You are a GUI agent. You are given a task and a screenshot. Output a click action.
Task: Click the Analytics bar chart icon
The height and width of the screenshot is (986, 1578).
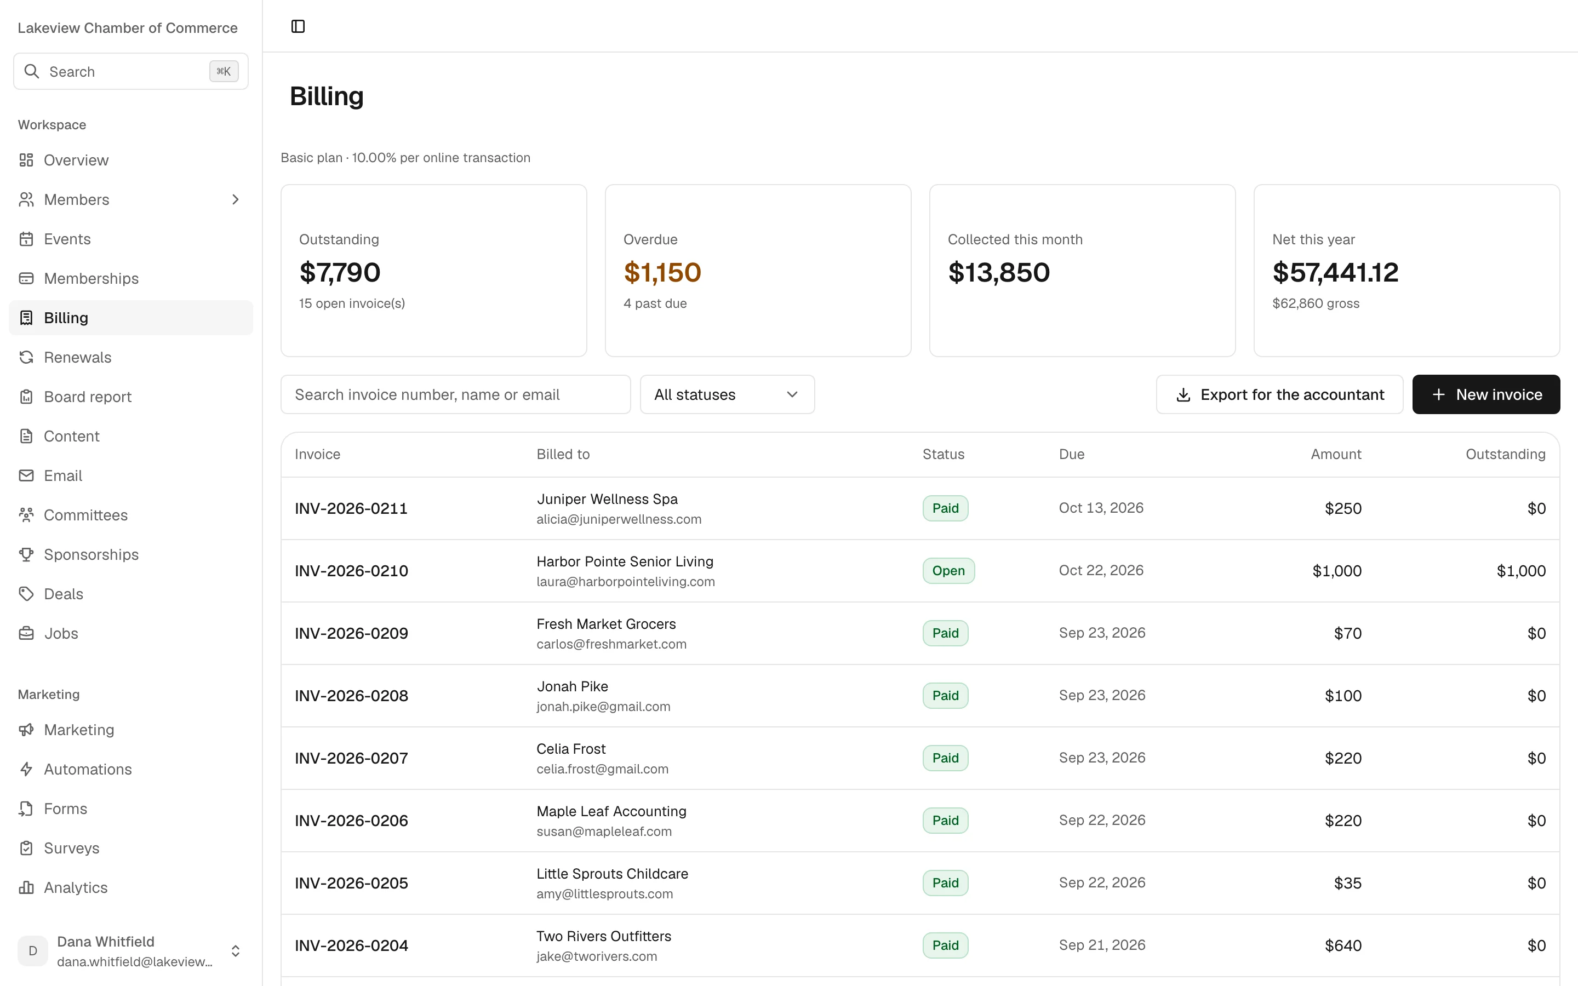[x=26, y=887]
